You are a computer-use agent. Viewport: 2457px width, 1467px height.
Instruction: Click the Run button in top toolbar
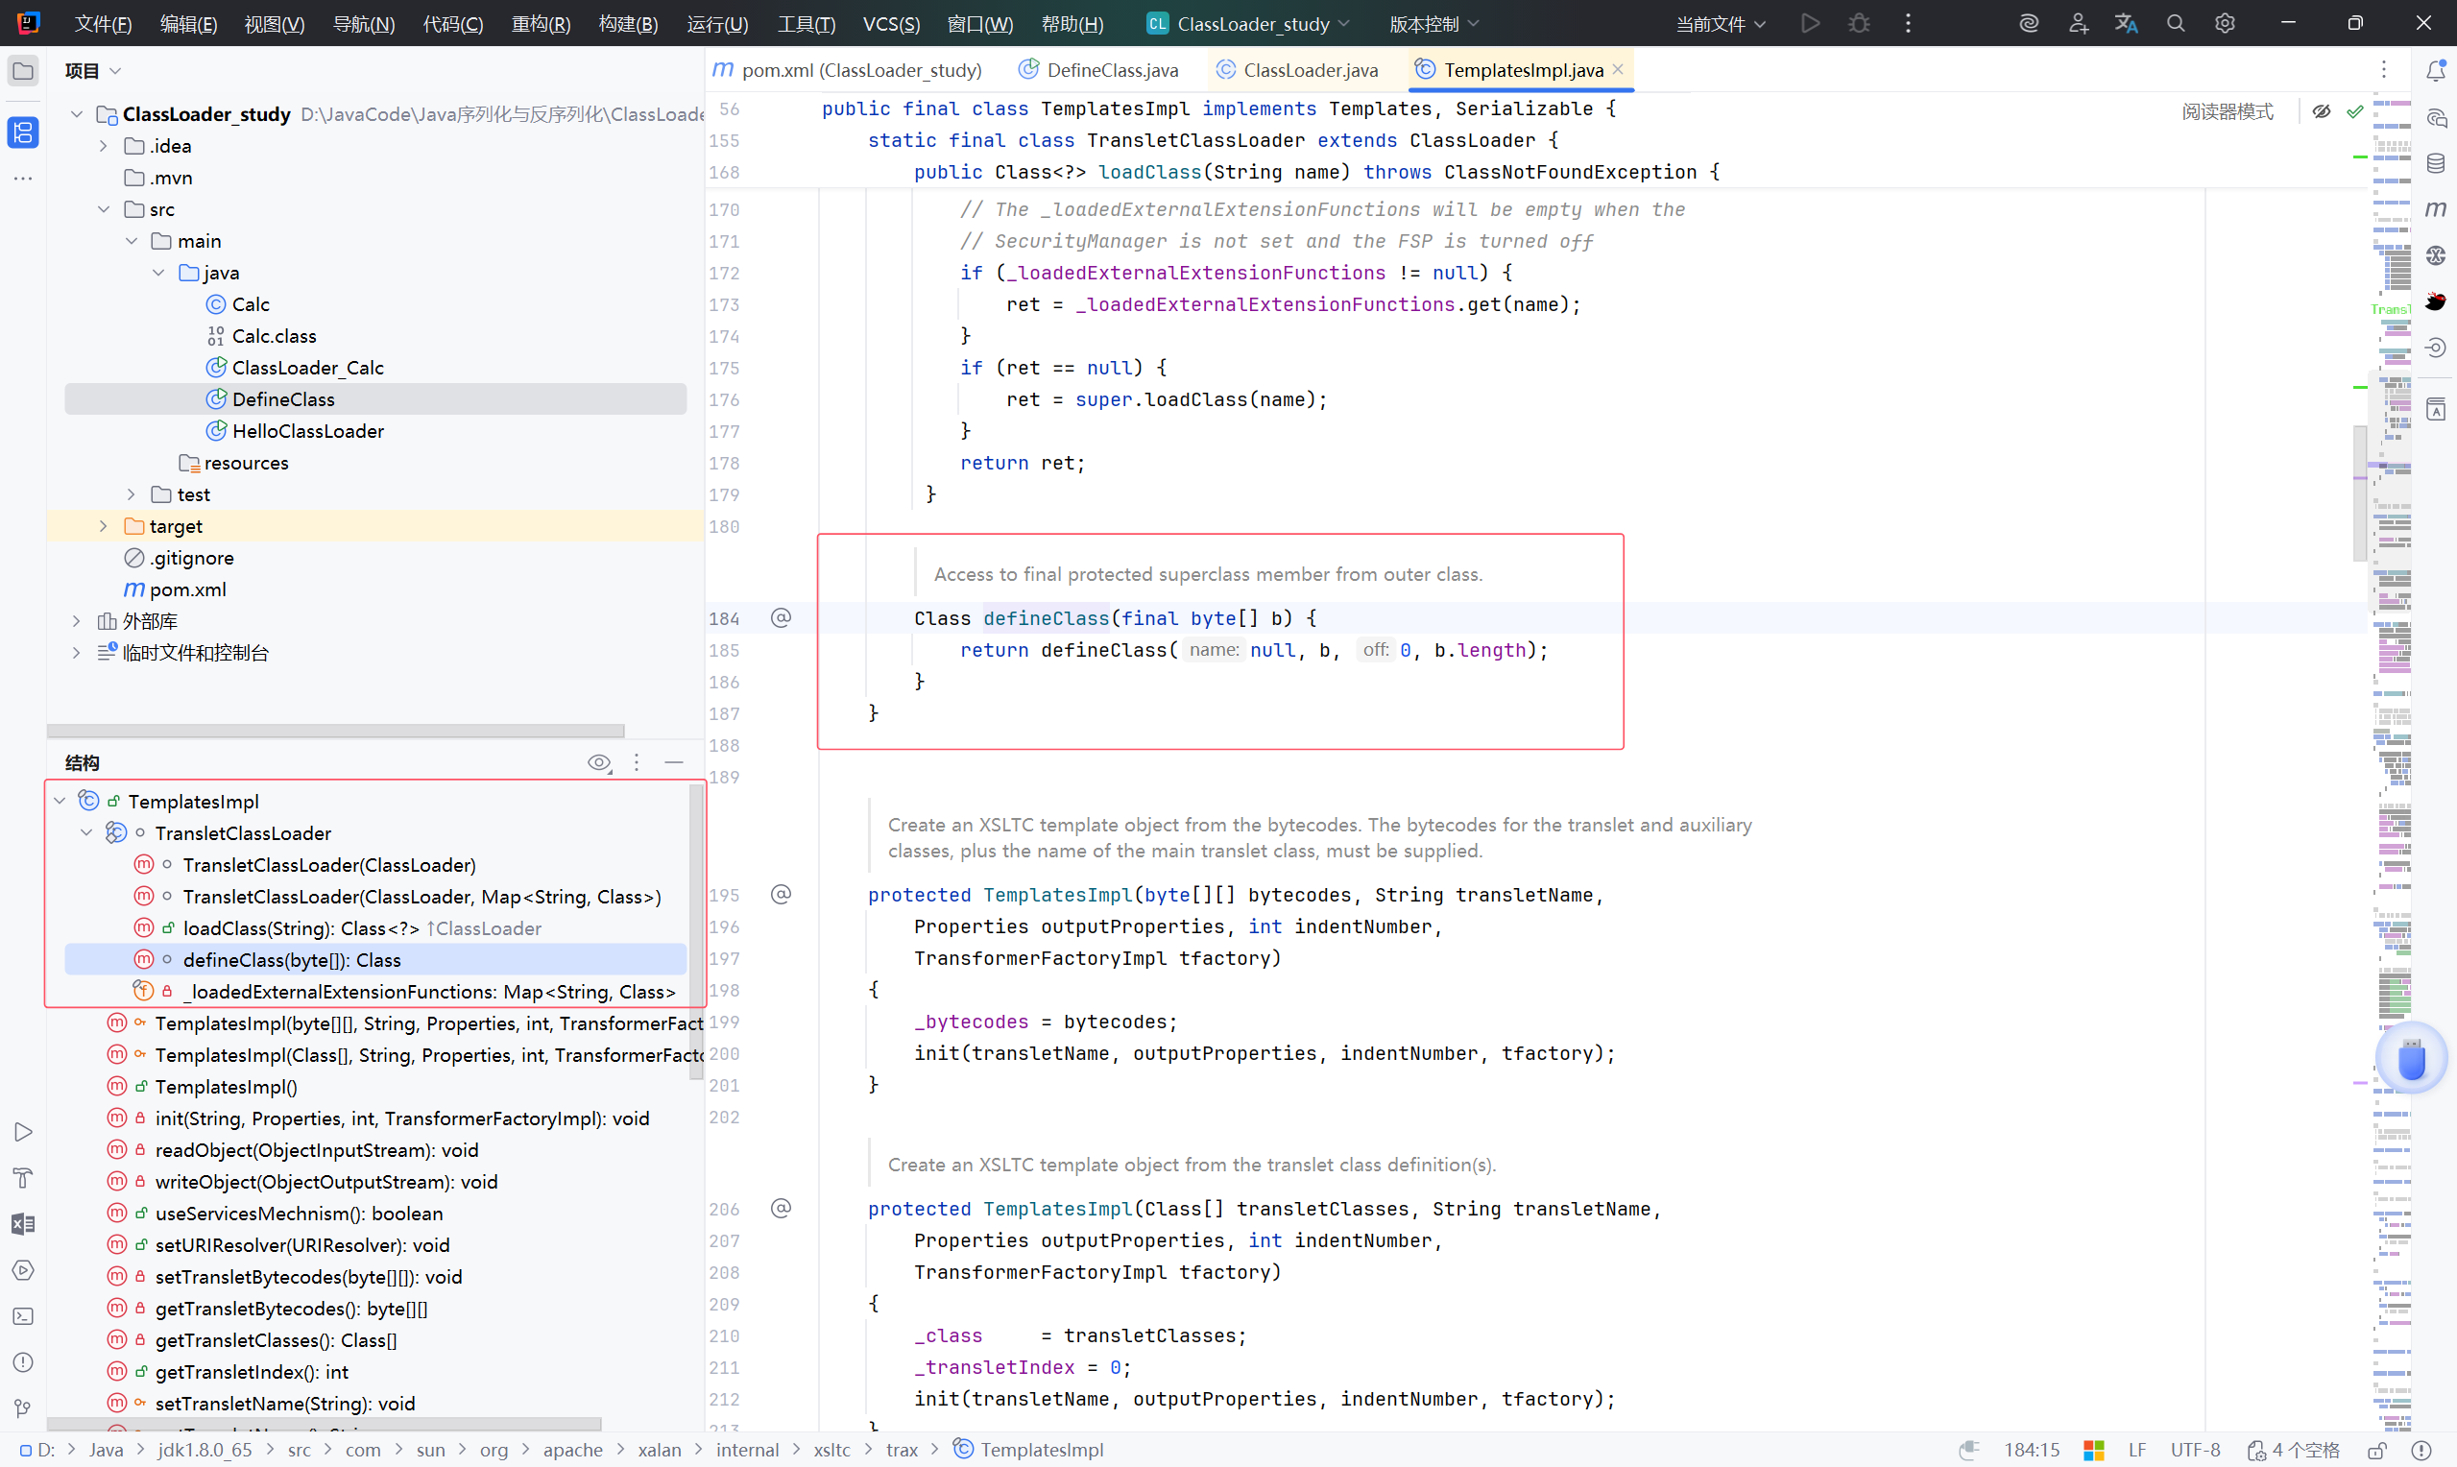(1810, 23)
